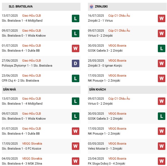Open VĐQG Bosnia link dated 25/05/2025
This screenshot has height=166, width=167.
click(x=117, y=61)
